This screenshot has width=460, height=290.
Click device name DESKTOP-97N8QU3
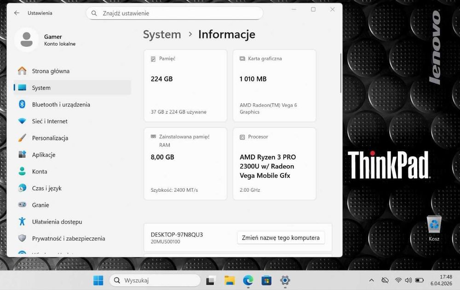click(177, 234)
